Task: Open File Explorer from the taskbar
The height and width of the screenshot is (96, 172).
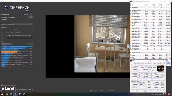Action: pyautogui.click(x=7, y=94)
